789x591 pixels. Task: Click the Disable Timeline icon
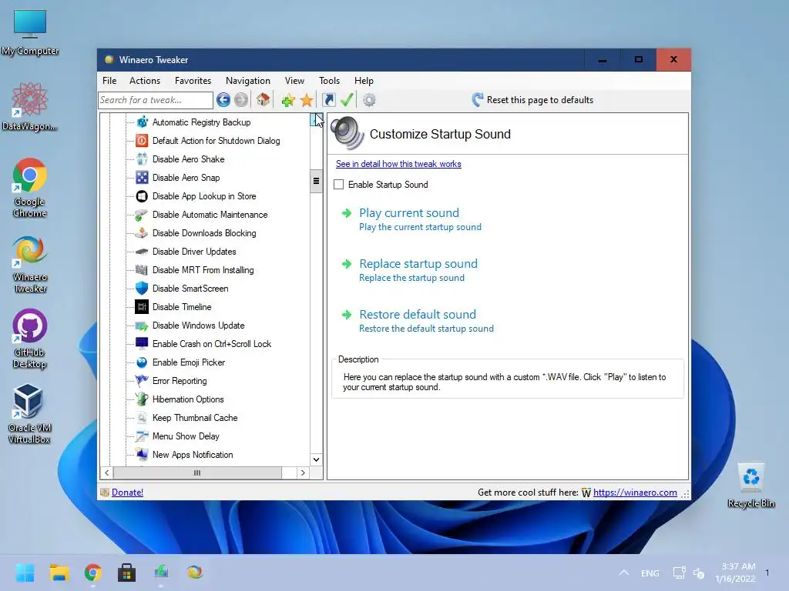pyautogui.click(x=142, y=307)
